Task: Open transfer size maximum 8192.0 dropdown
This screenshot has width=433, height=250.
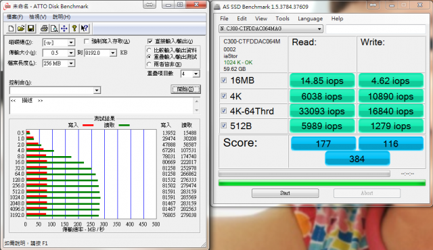Action: coord(113,53)
